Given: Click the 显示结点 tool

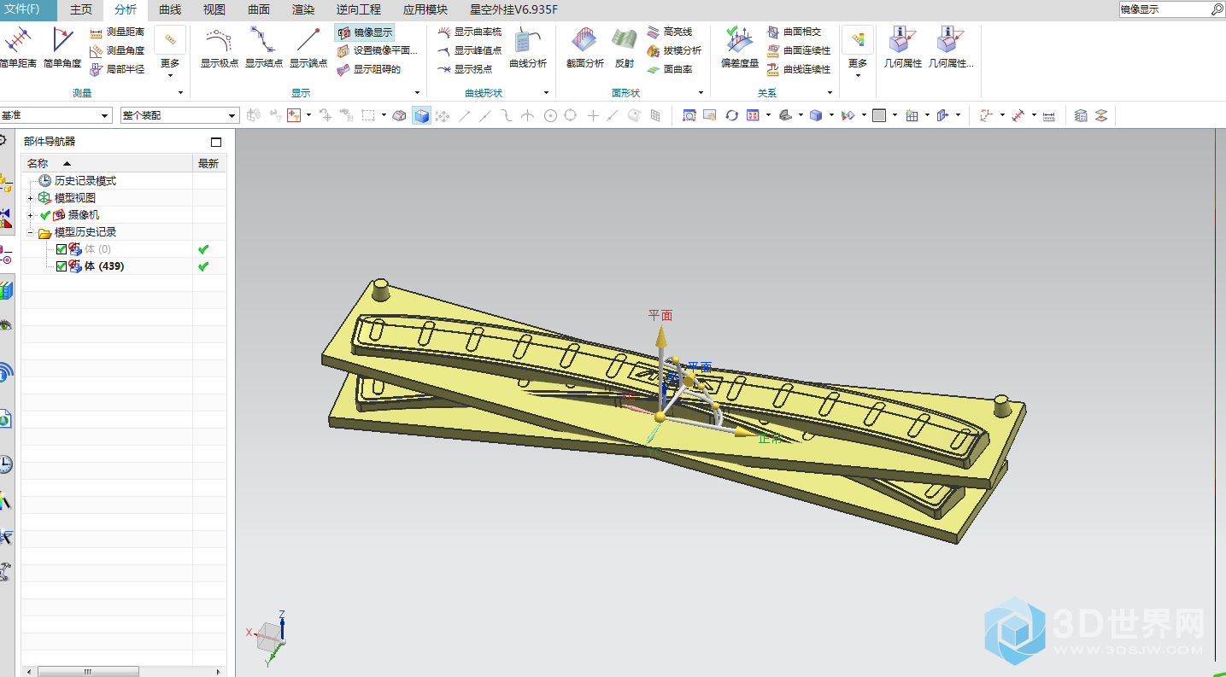Looking at the screenshot, I should [x=264, y=48].
